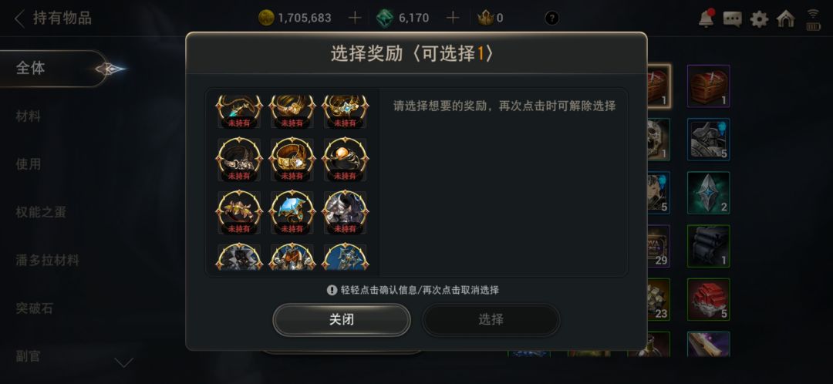Go to the home icon
The height and width of the screenshot is (384, 833).
click(x=786, y=19)
